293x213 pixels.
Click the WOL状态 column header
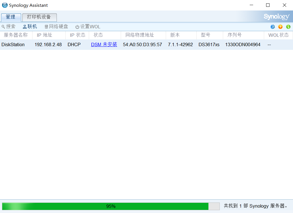point(278,35)
